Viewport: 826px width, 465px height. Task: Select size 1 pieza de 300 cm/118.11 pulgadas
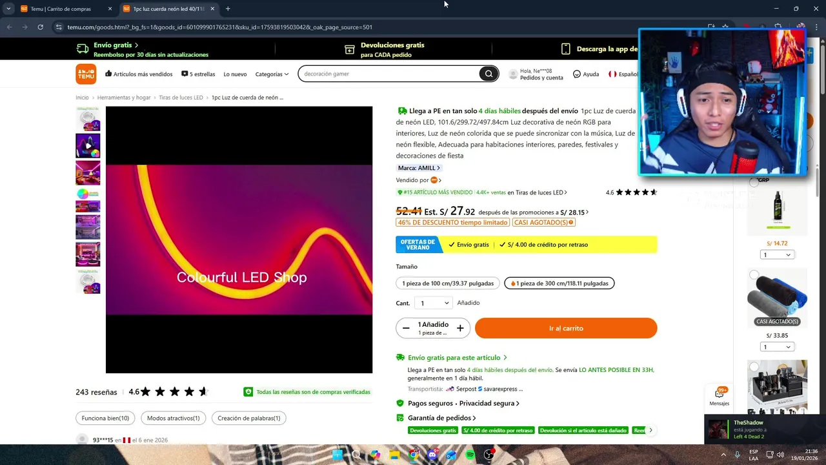click(559, 283)
